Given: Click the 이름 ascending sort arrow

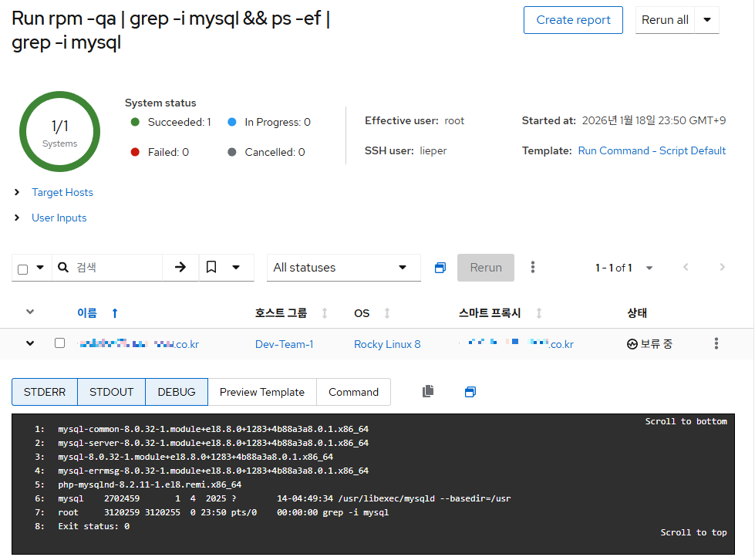Looking at the screenshot, I should (115, 313).
